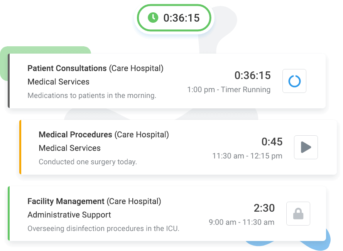Start timer for Medical Procedures entry
The width and height of the screenshot is (343, 251).
pos(306,147)
